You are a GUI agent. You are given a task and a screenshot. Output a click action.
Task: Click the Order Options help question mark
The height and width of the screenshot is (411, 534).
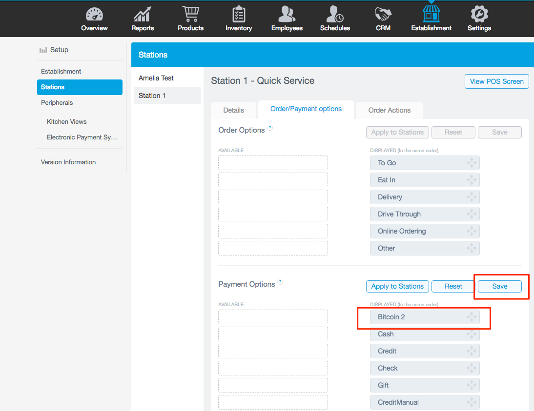pyautogui.click(x=270, y=127)
